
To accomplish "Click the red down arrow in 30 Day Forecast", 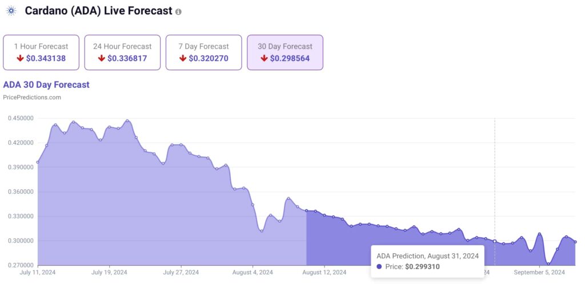I will (x=264, y=58).
